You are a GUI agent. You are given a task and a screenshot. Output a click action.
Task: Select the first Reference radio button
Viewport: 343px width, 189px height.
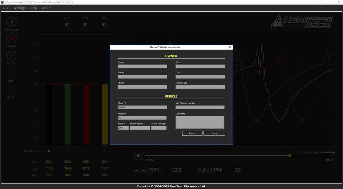pyautogui.click(x=49, y=151)
